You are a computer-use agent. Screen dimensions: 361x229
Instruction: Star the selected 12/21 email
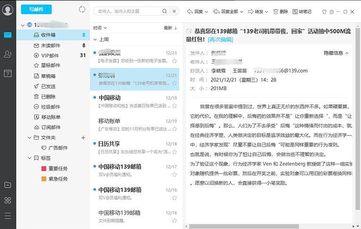(175, 83)
